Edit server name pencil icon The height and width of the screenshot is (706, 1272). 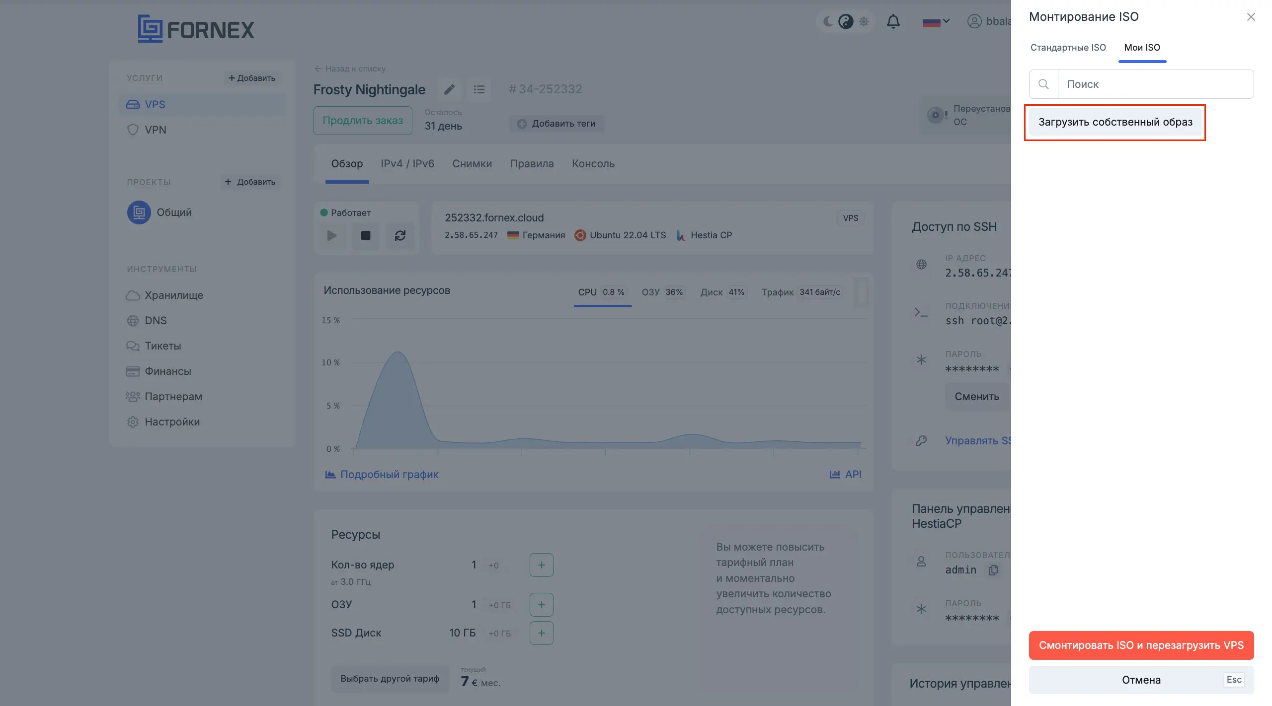click(x=450, y=89)
